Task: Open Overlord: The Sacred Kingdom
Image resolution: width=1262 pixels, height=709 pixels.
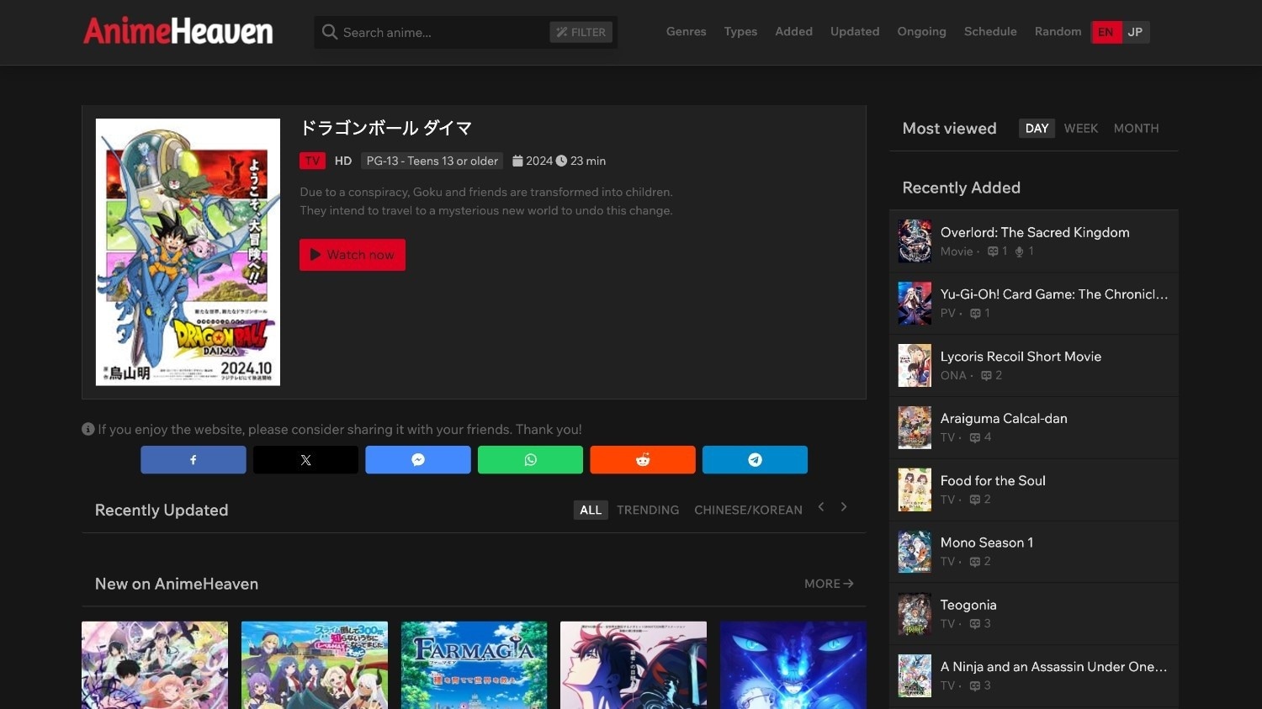Action: click(x=1035, y=232)
